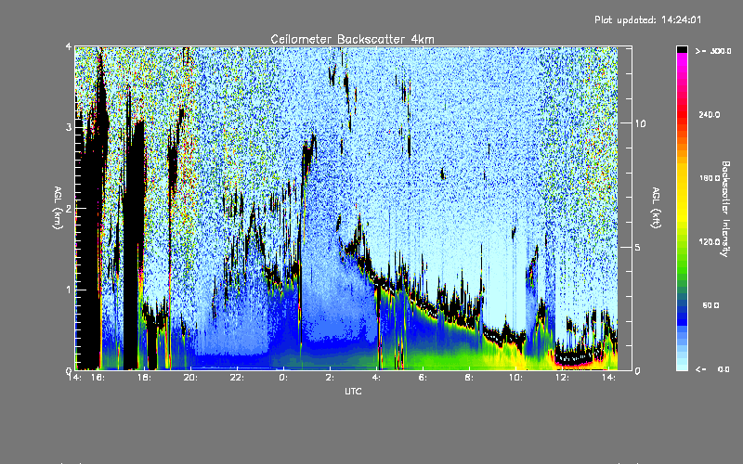Screen dimensions: 743x464
Task: Click the "120.0" colorbar label
Action: [710, 241]
